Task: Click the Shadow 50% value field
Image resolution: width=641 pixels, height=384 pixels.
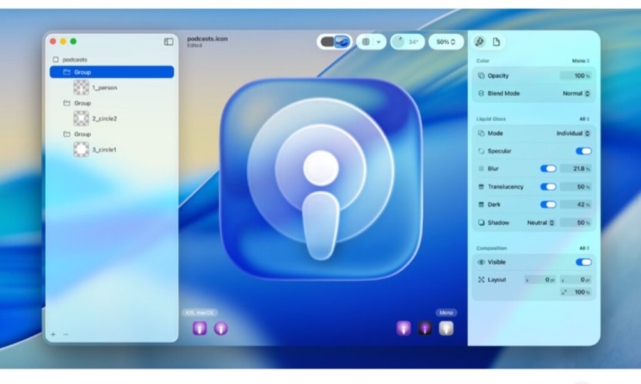Action: (575, 223)
